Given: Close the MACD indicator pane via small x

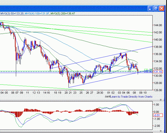Looking at the screenshot, I should click(x=161, y=131).
